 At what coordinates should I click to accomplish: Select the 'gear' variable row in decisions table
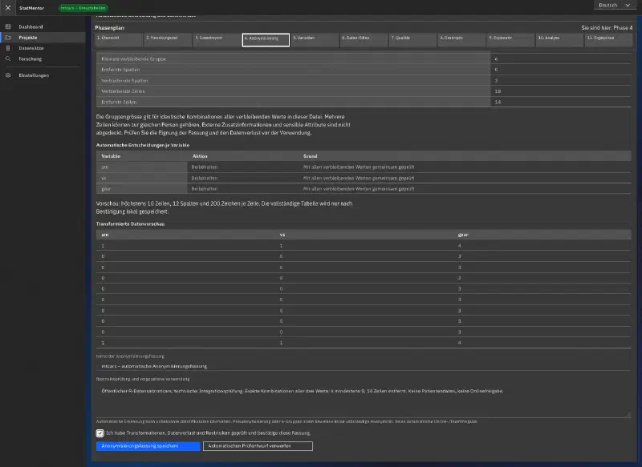click(x=364, y=189)
